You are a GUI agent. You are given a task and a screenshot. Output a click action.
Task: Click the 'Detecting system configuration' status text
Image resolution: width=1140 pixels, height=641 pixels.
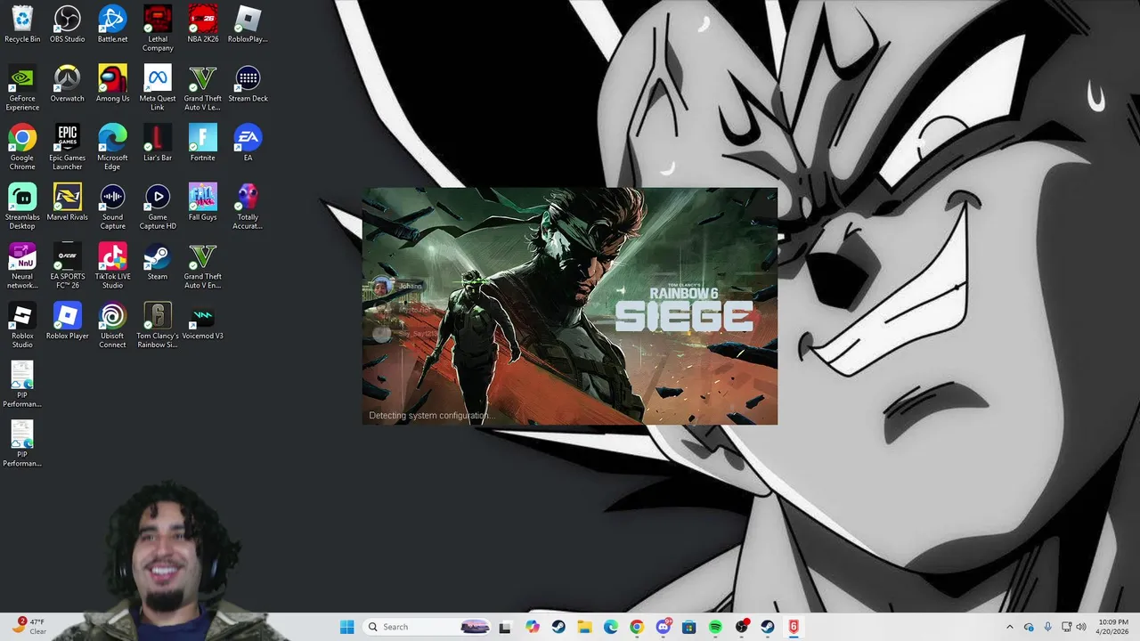pos(431,416)
